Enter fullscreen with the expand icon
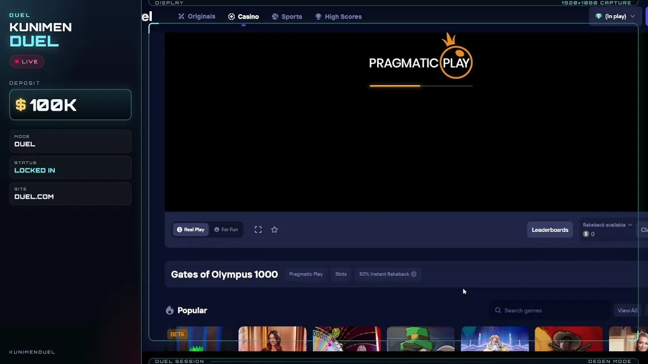648x364 pixels. [258, 230]
